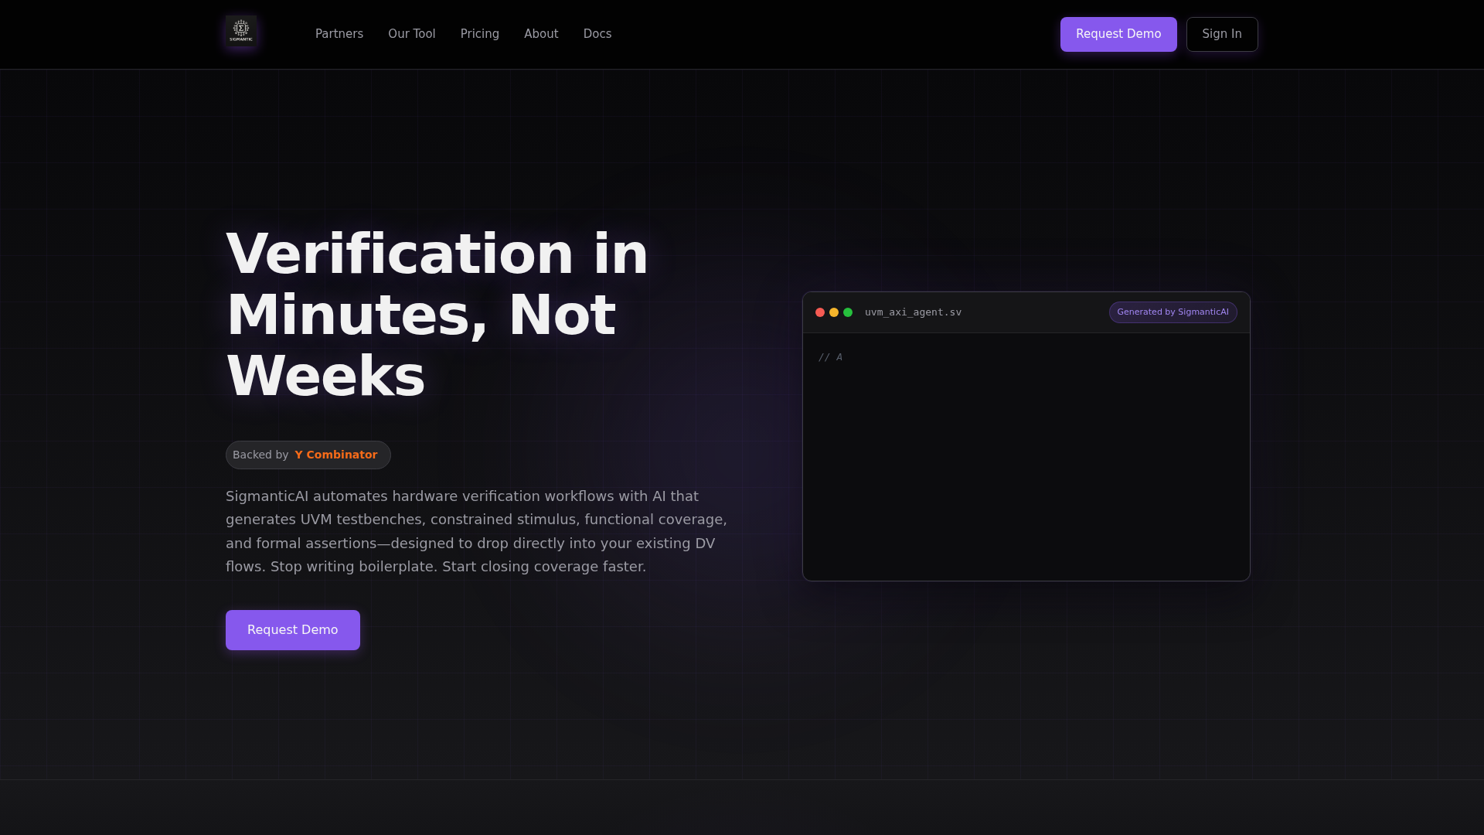Screen dimensions: 1484x835
Task: Navigate to the About section
Action: tap(541, 34)
